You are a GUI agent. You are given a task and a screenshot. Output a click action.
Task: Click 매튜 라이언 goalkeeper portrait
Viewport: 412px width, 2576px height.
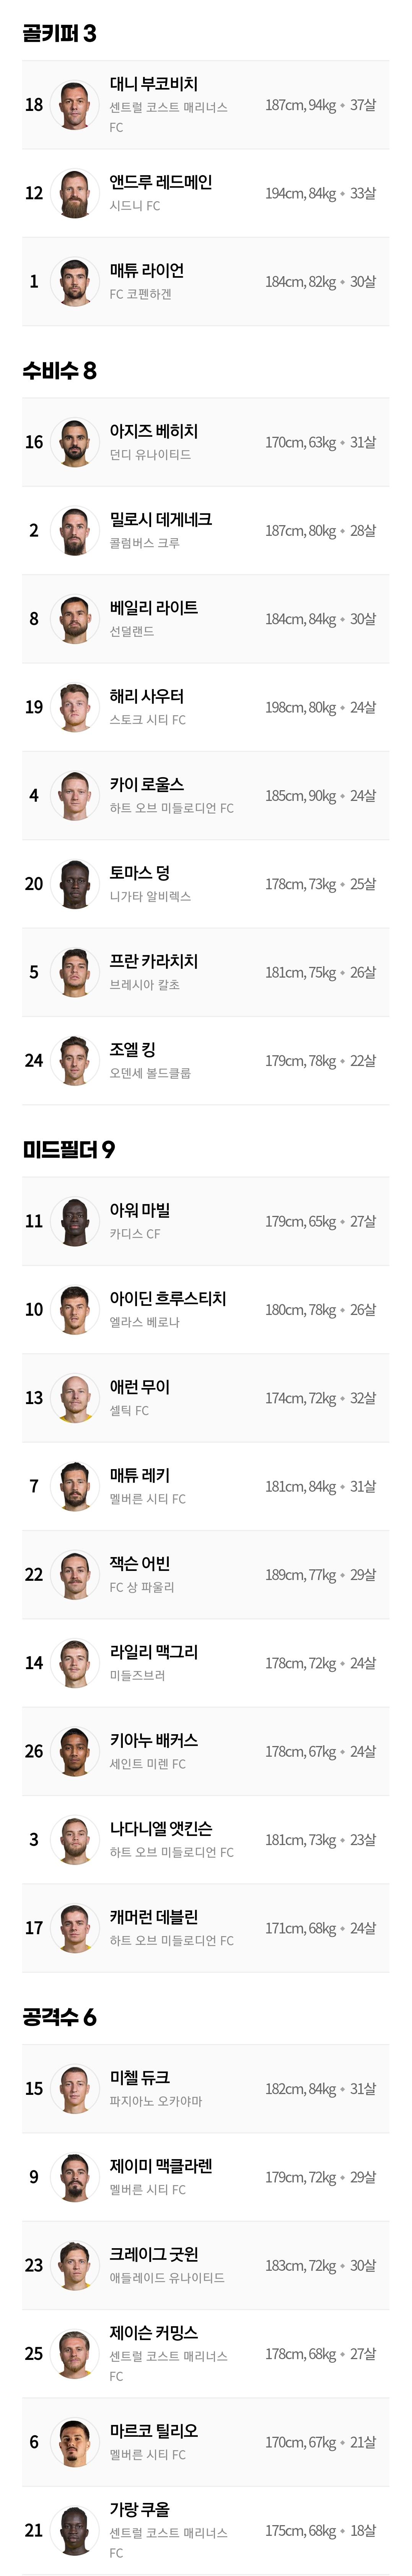74,282
